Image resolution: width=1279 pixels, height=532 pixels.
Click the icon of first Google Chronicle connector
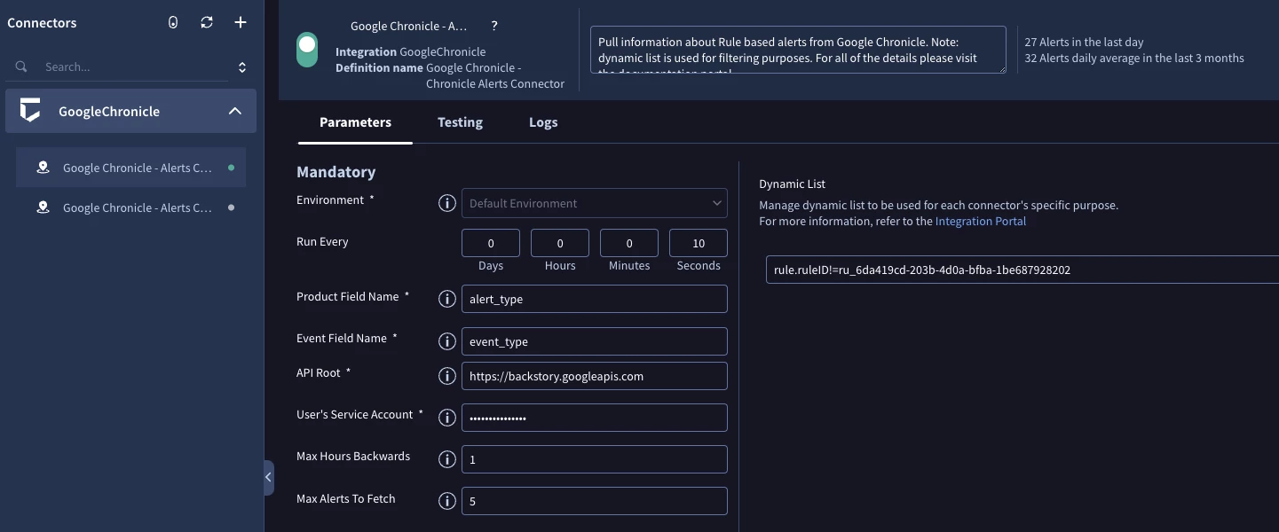pyautogui.click(x=43, y=168)
